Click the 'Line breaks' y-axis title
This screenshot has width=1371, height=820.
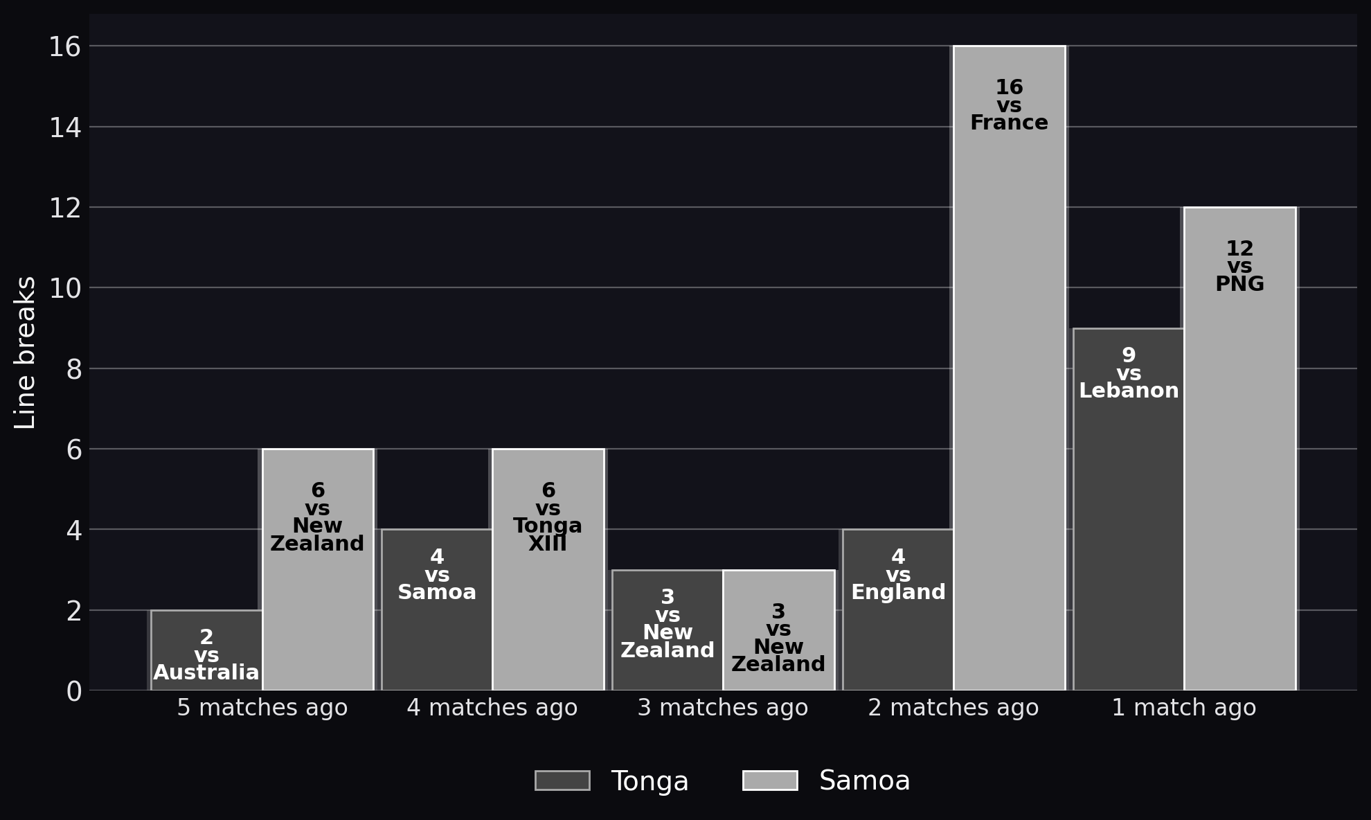(26, 353)
